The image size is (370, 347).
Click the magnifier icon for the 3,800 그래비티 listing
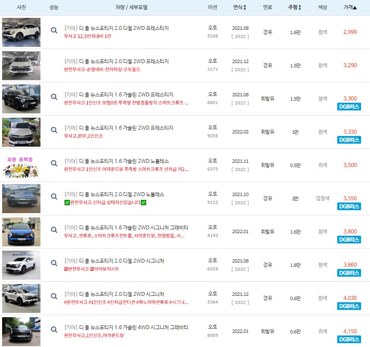pyautogui.click(x=54, y=230)
